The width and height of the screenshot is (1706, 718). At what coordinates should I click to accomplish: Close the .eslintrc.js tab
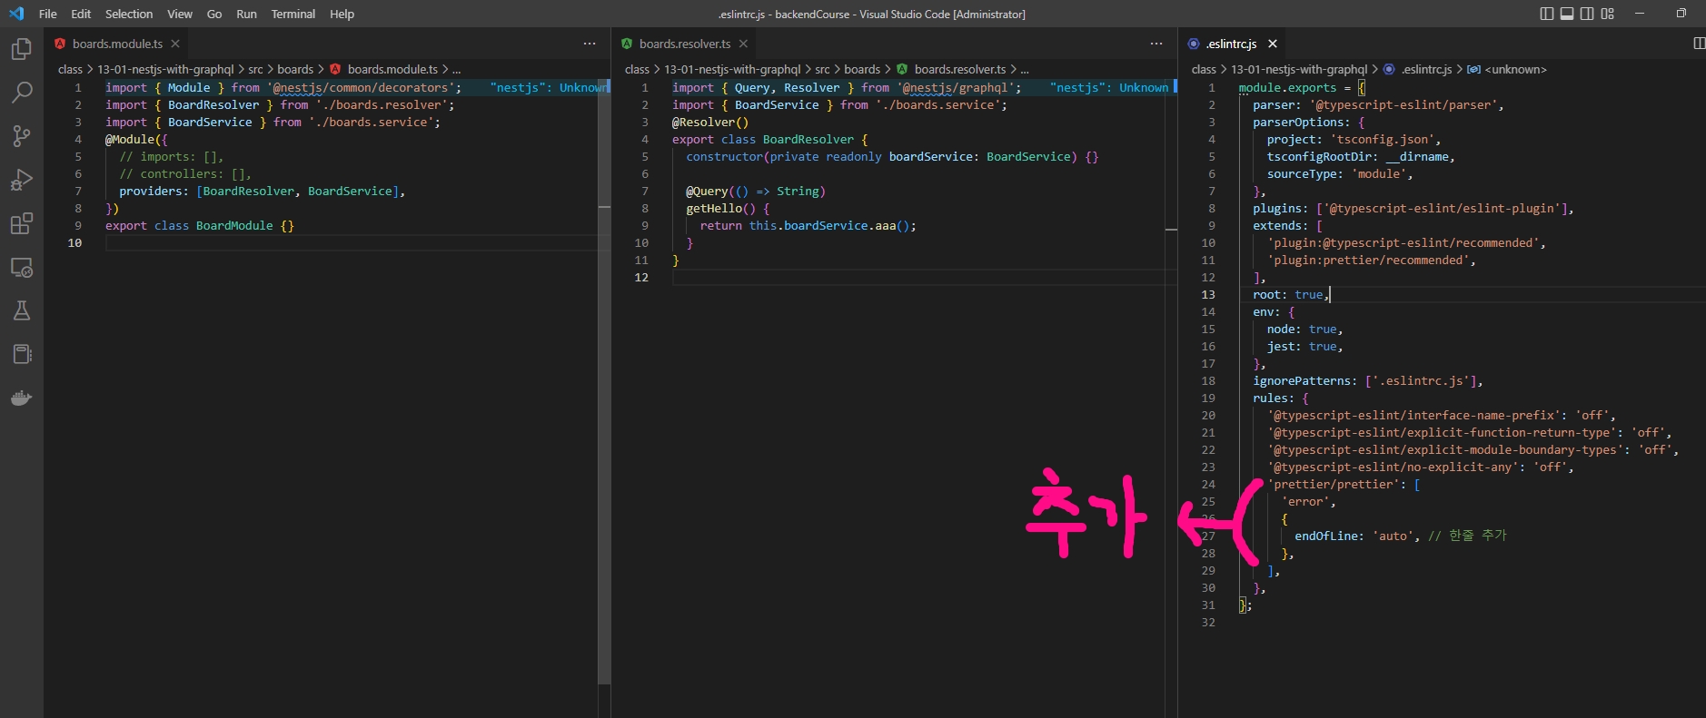[1273, 44]
